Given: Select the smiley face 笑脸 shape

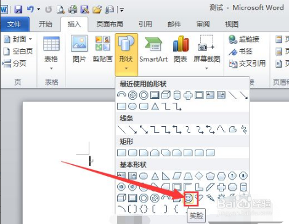Looking at the screenshot, I should tap(188, 198).
